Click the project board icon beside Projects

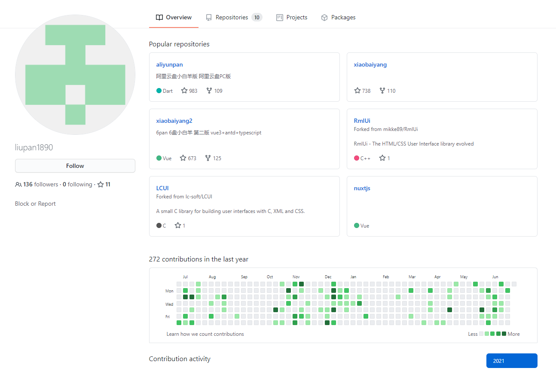pos(280,18)
